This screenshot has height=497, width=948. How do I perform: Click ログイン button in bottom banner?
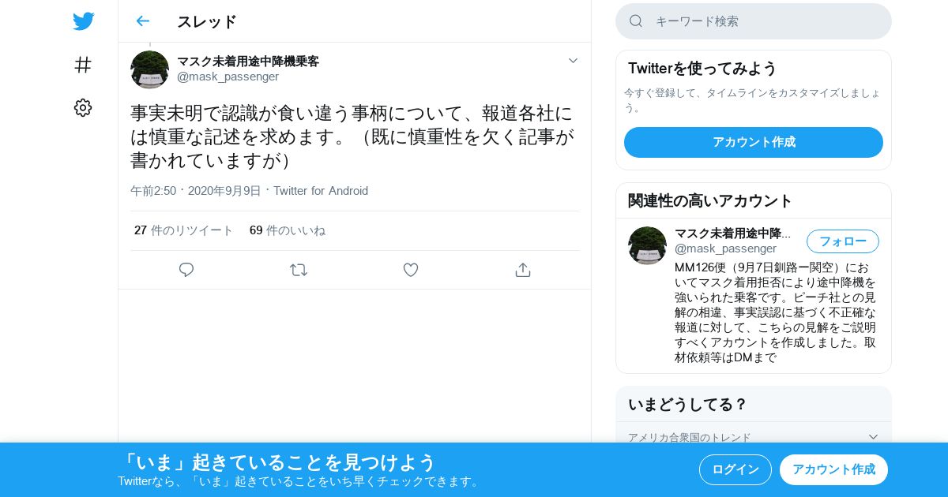735,469
